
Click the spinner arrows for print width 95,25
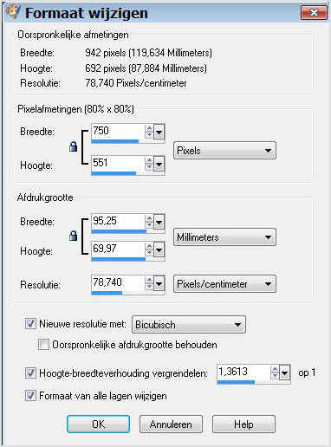149,222
